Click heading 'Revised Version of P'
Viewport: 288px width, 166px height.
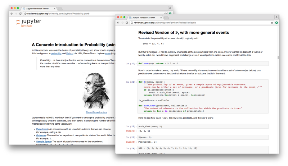pyautogui.click(x=184, y=33)
